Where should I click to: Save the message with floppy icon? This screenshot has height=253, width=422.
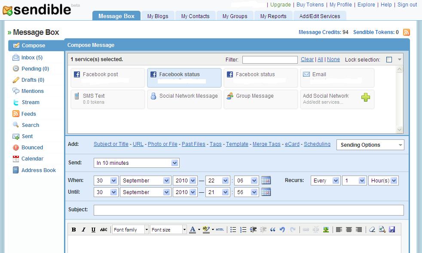[x=392, y=230]
